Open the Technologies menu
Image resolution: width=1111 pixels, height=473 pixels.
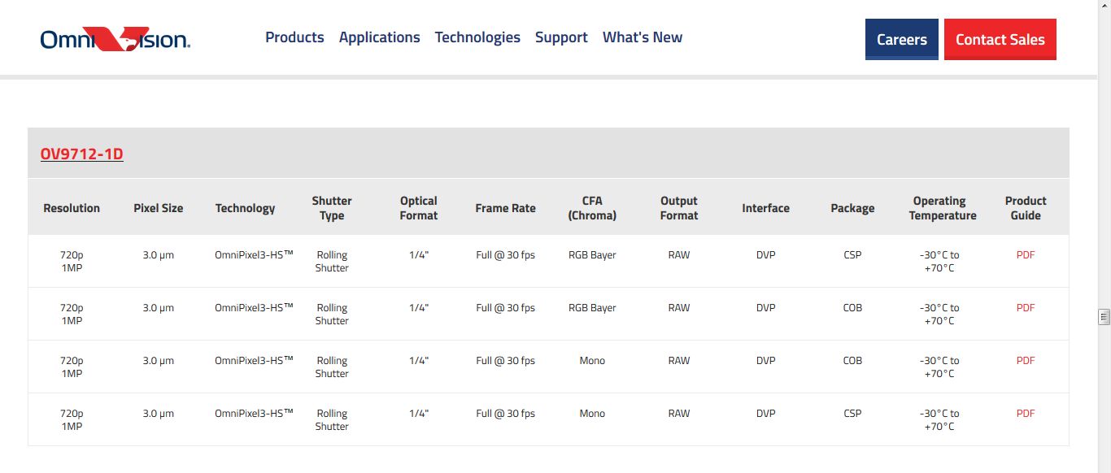[x=477, y=37]
